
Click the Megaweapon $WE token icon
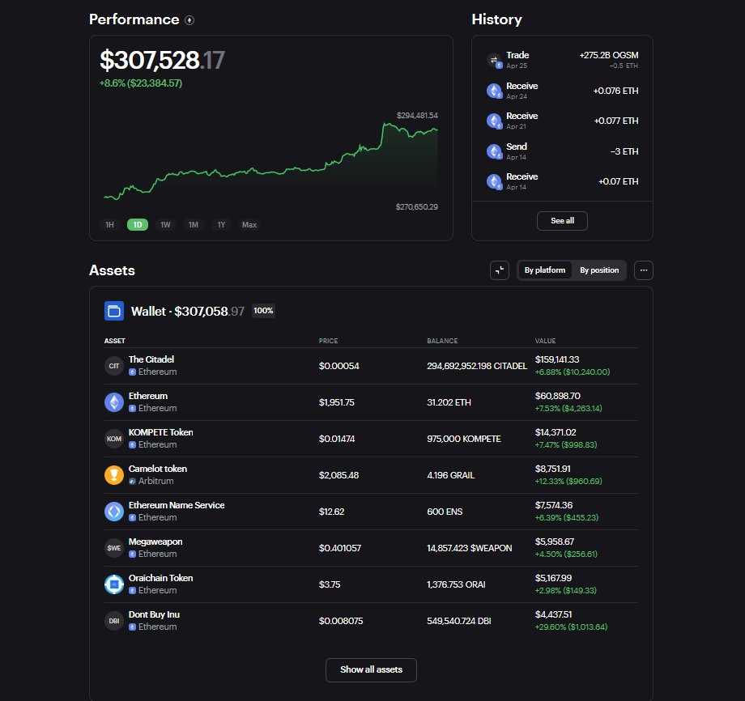(113, 547)
